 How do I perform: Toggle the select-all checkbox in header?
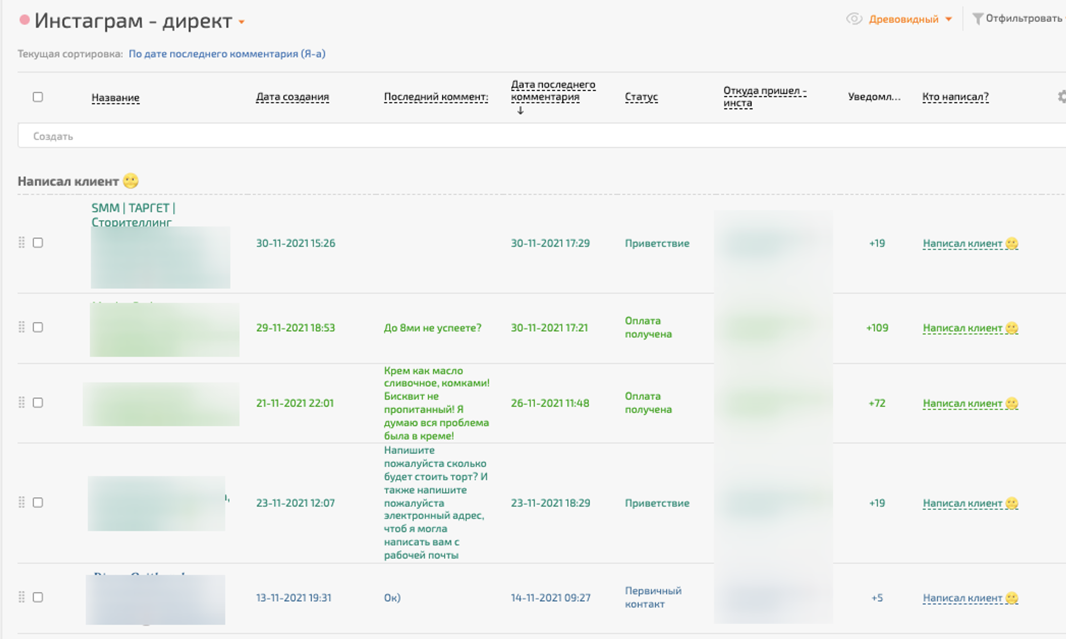click(38, 97)
